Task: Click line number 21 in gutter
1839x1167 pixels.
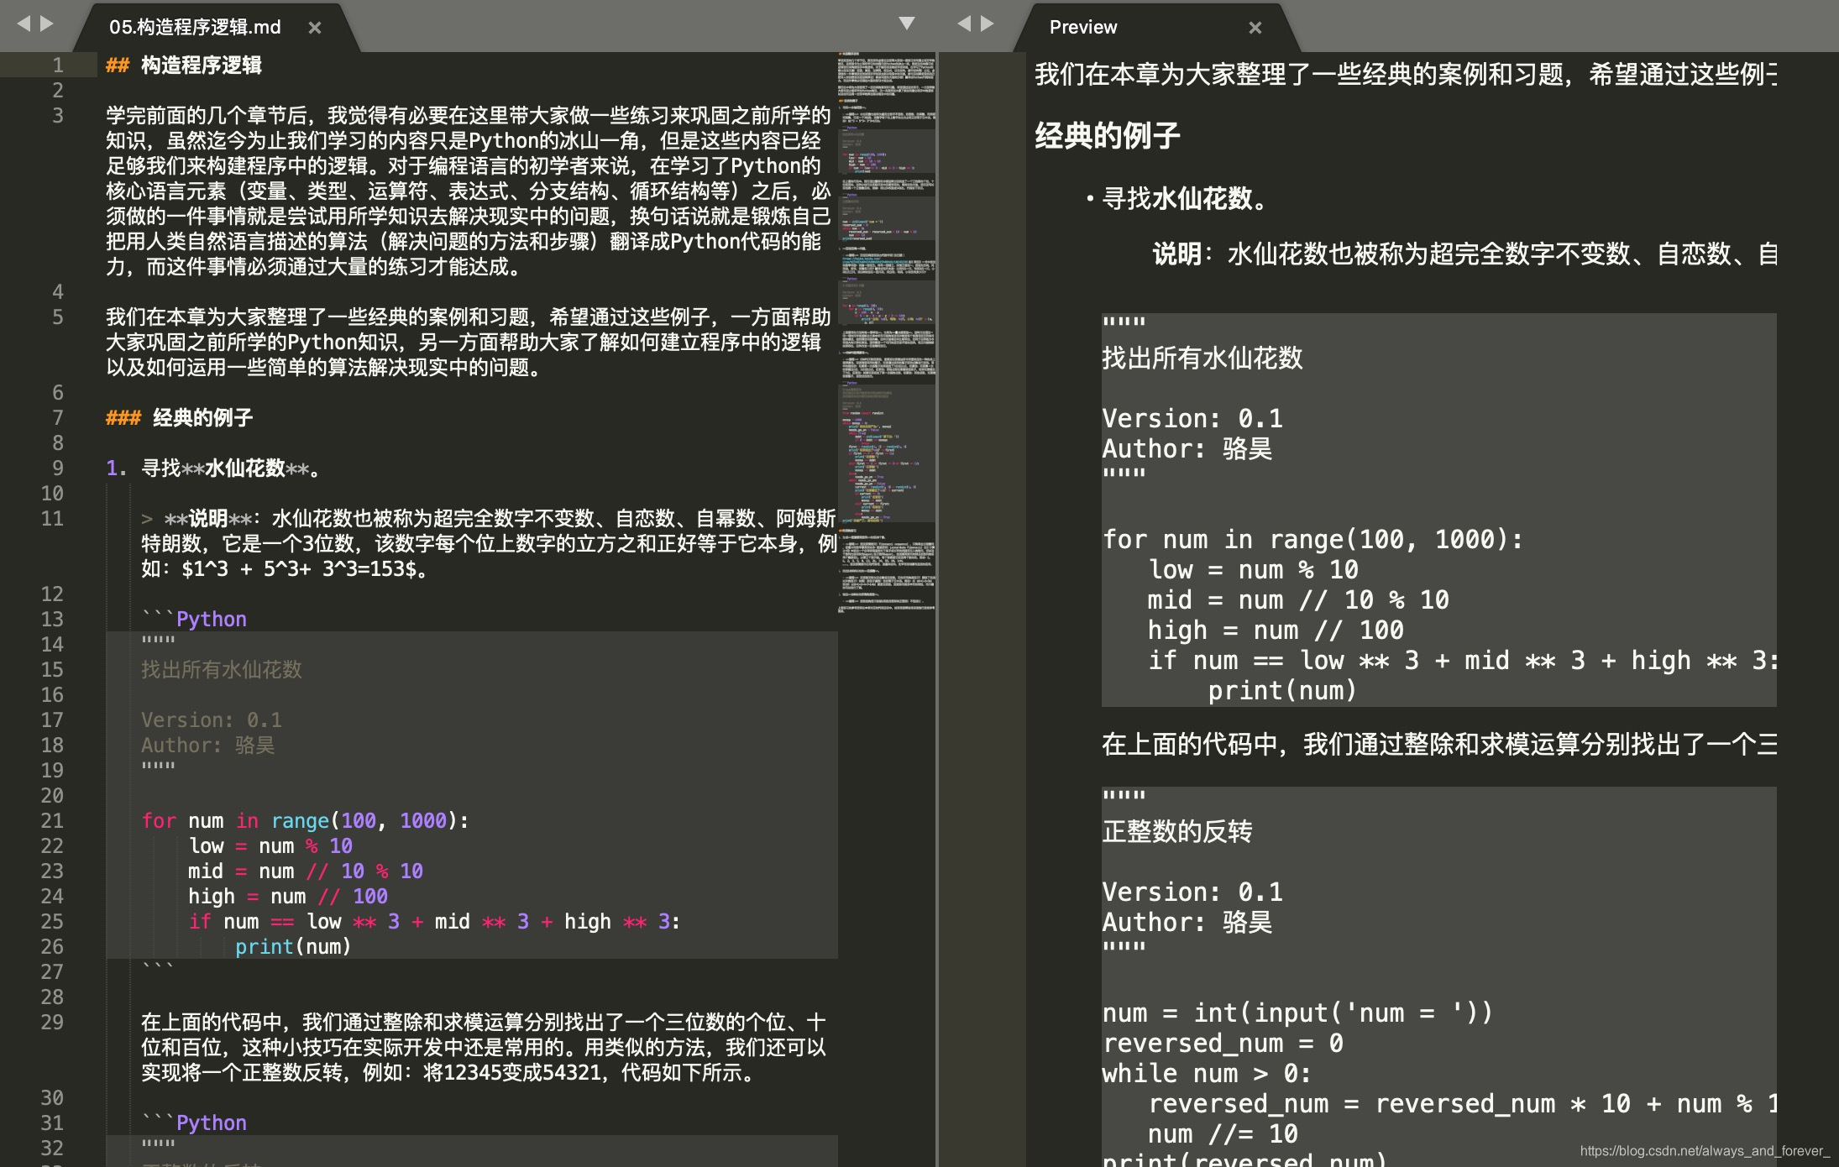Action: click(x=52, y=820)
